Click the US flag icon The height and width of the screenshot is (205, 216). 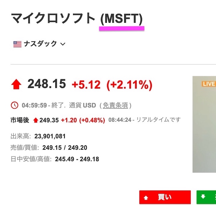point(17,44)
